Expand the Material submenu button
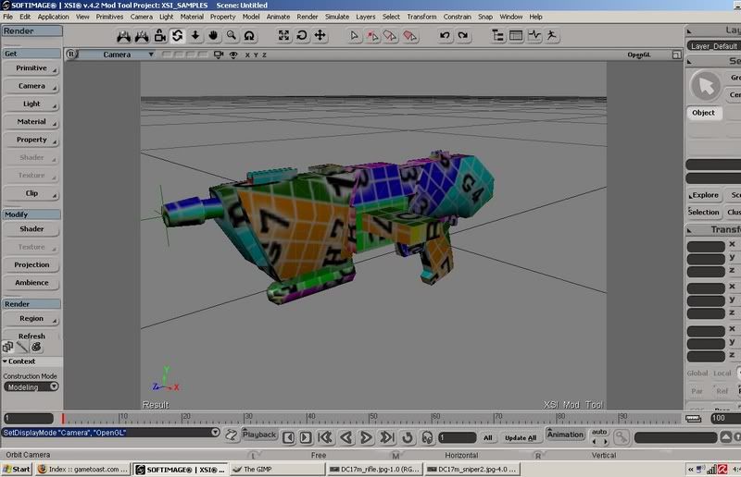 31,122
